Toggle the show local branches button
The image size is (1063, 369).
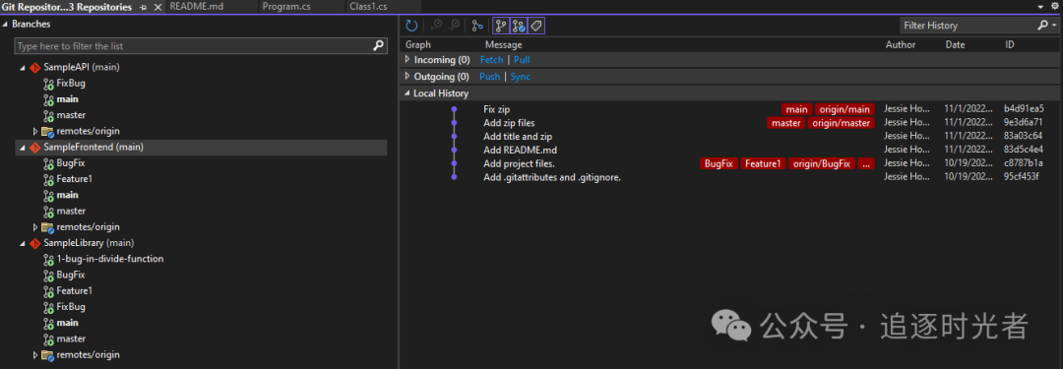500,26
